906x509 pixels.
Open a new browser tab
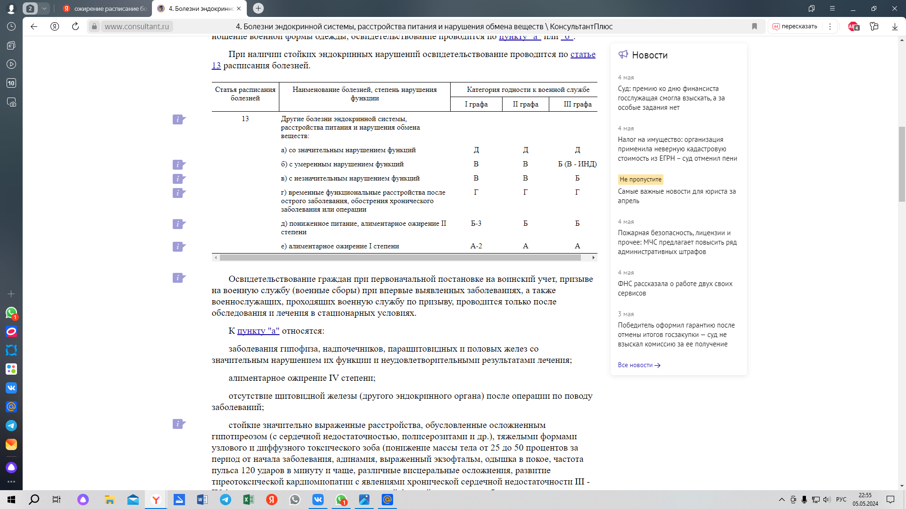(x=258, y=8)
